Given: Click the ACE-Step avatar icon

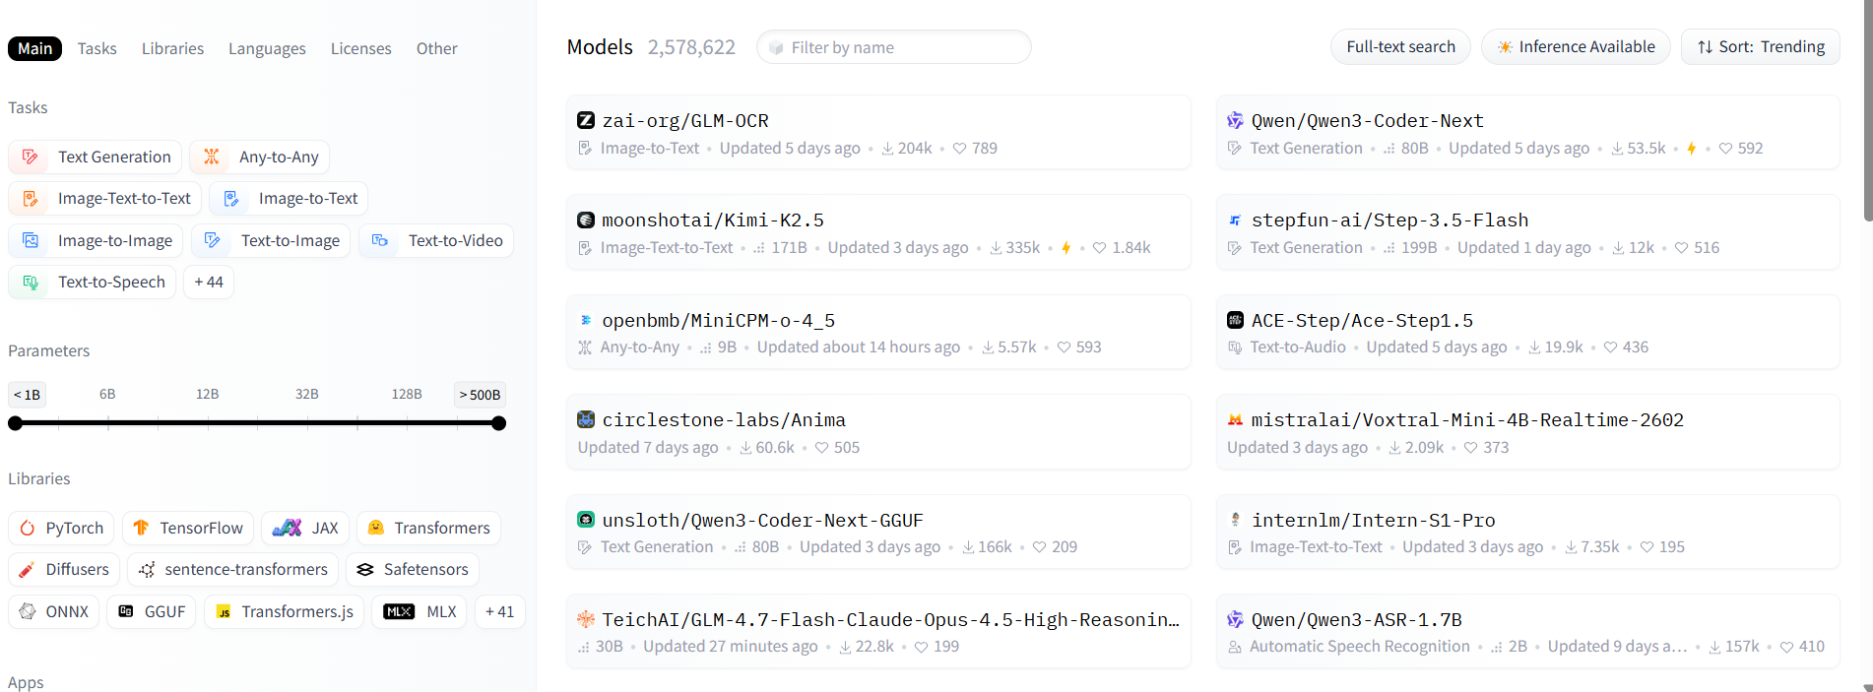Looking at the screenshot, I should pyautogui.click(x=1235, y=320).
